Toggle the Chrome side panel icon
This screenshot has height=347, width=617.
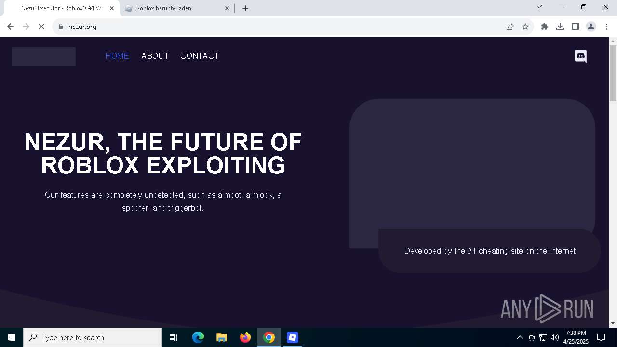click(576, 27)
